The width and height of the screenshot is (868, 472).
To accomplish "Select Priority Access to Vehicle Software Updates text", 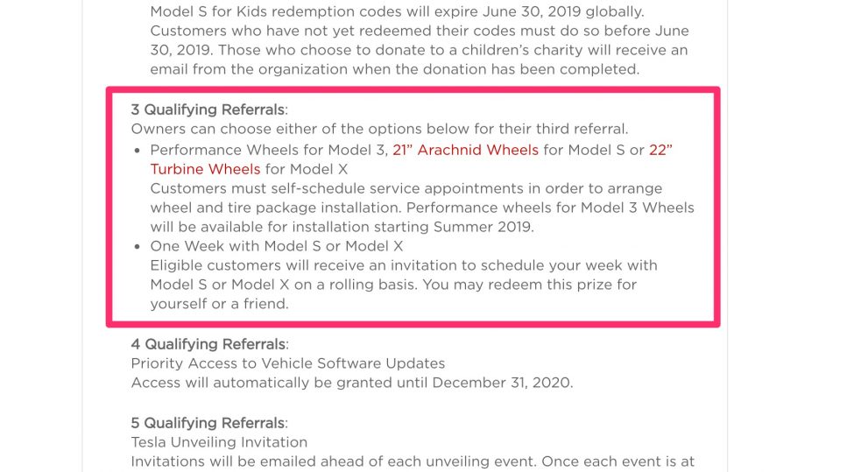I will pos(288,363).
